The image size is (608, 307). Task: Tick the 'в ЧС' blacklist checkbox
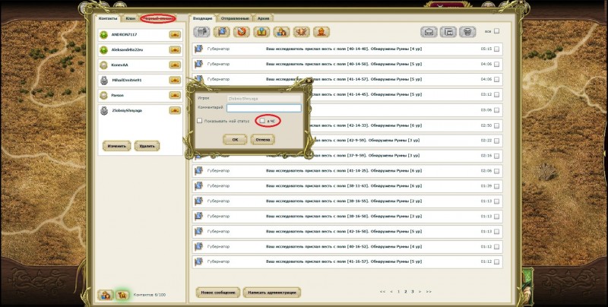click(x=262, y=121)
